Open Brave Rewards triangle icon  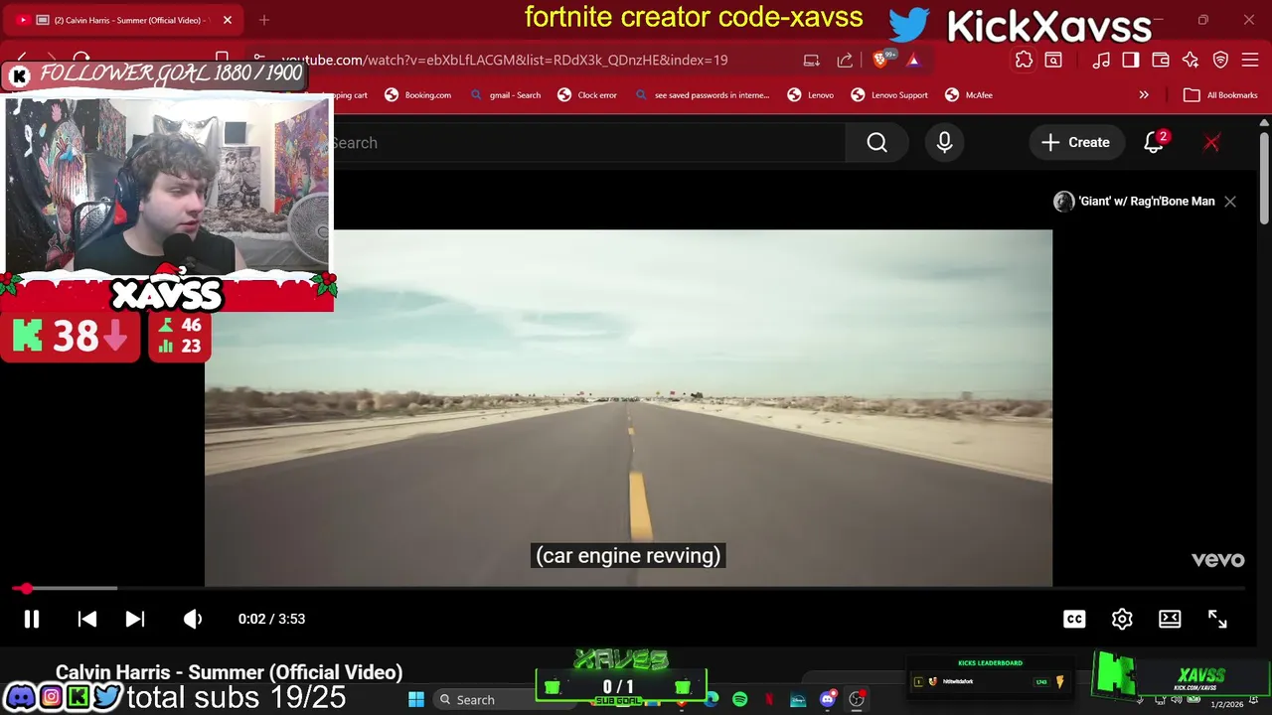click(913, 60)
